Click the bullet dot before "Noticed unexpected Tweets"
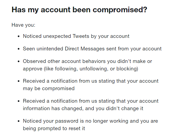This screenshot has width=184, height=140. click(18, 36)
